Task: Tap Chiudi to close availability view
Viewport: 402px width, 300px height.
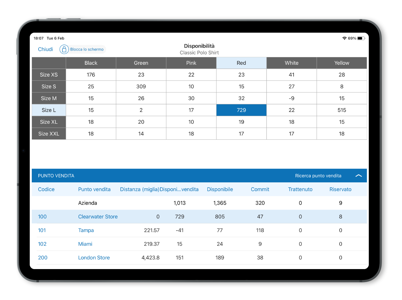Action: pos(46,49)
